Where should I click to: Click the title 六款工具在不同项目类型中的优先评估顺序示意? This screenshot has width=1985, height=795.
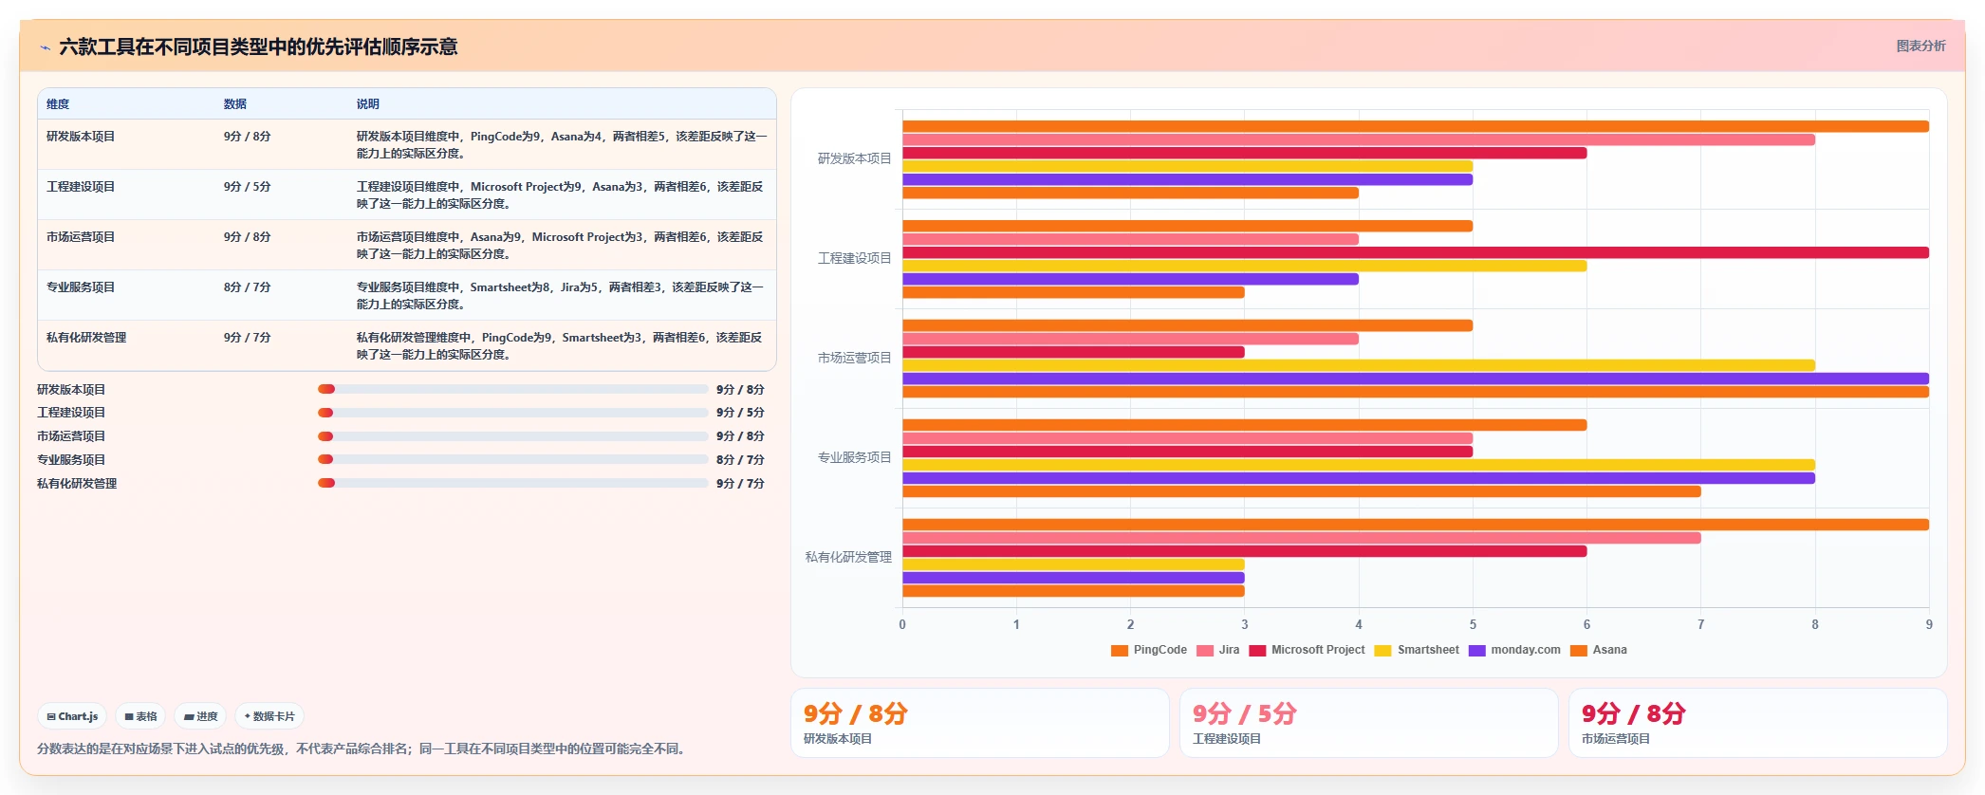258,46
